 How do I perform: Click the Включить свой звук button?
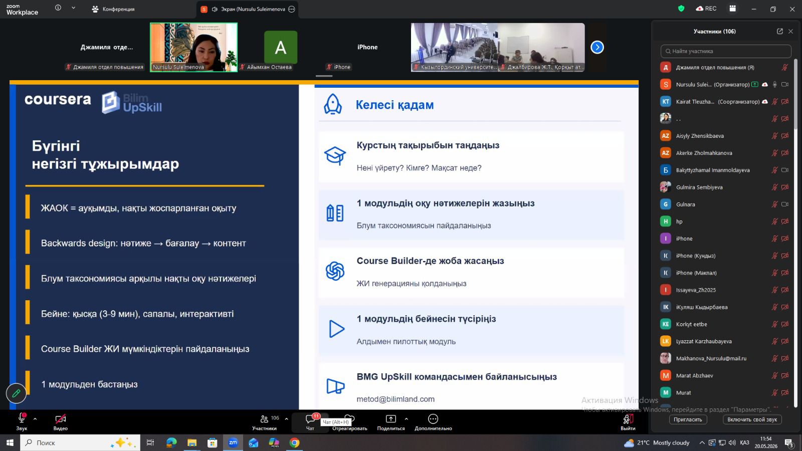pos(752,419)
